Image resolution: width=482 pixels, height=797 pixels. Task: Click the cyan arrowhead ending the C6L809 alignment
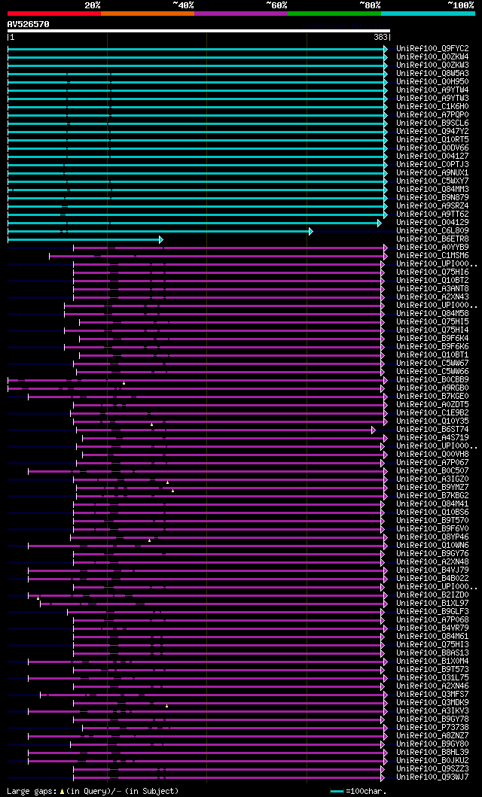(310, 231)
